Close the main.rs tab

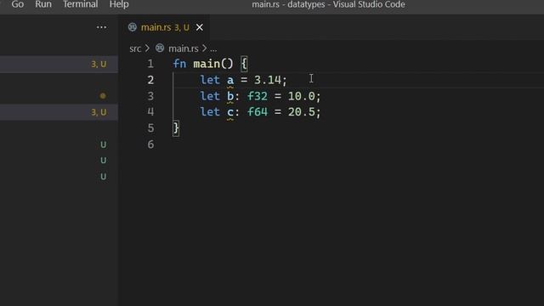(200, 27)
